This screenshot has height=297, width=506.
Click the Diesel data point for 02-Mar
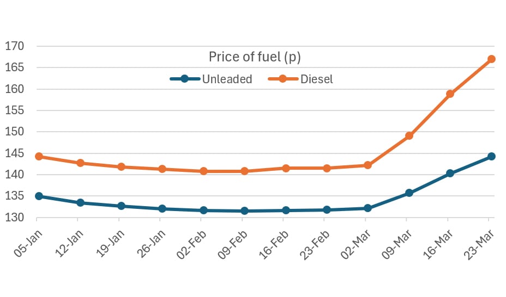tap(368, 165)
